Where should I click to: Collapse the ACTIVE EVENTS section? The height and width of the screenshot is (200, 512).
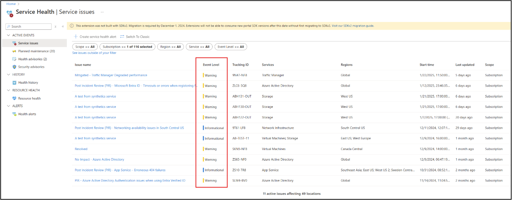click(x=9, y=35)
